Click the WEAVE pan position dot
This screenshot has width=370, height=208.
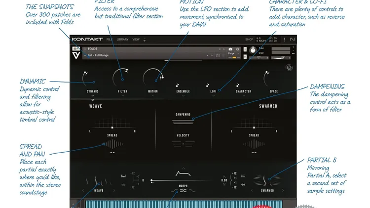112,127
